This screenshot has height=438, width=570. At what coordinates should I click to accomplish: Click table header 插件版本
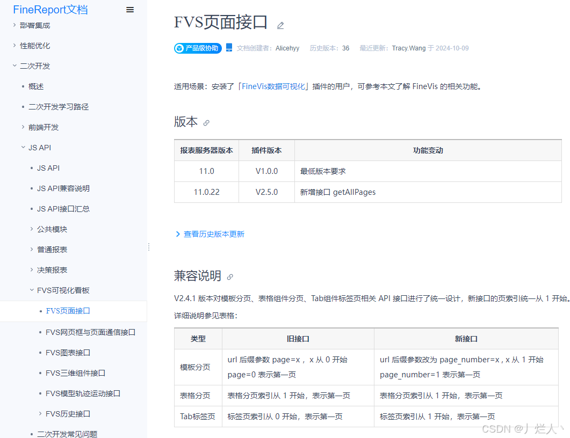266,150
